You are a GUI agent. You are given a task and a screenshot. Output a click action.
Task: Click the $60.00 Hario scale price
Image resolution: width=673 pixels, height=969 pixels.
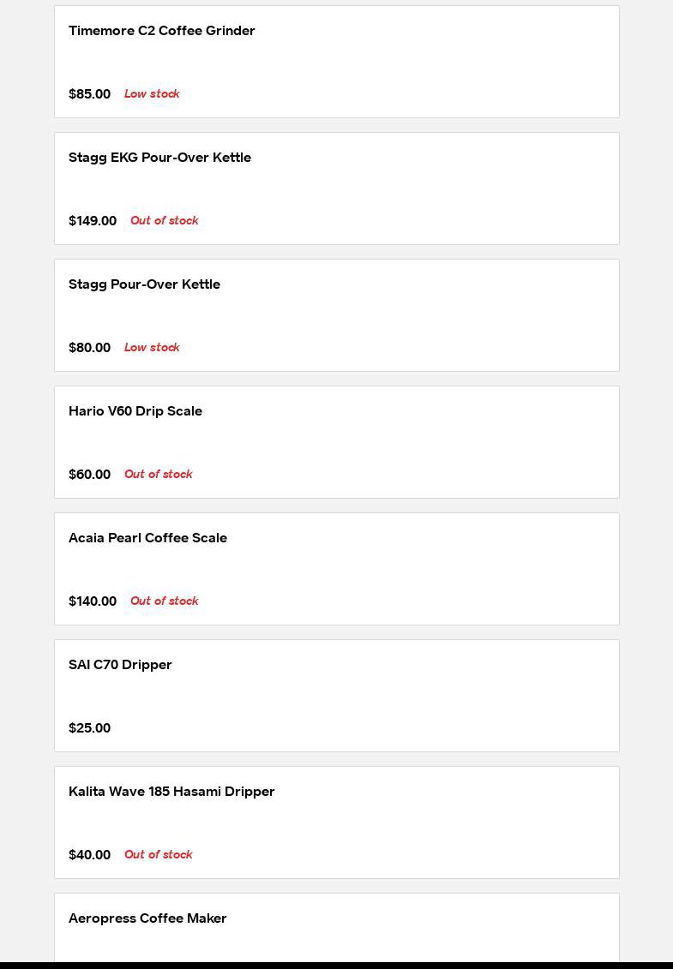(x=89, y=475)
